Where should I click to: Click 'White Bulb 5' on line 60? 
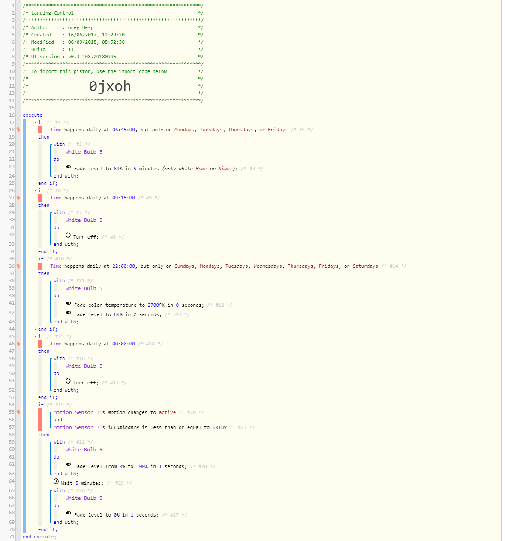click(84, 450)
